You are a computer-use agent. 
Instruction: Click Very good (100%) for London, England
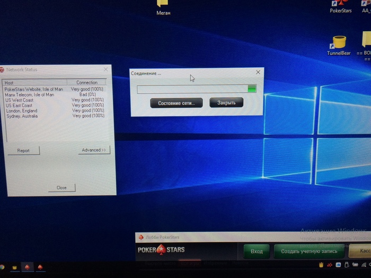click(89, 110)
